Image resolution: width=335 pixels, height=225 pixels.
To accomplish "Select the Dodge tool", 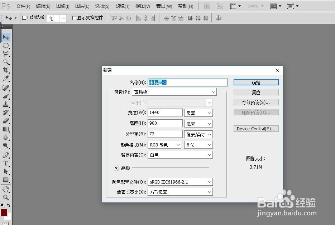I will pos(6,145).
